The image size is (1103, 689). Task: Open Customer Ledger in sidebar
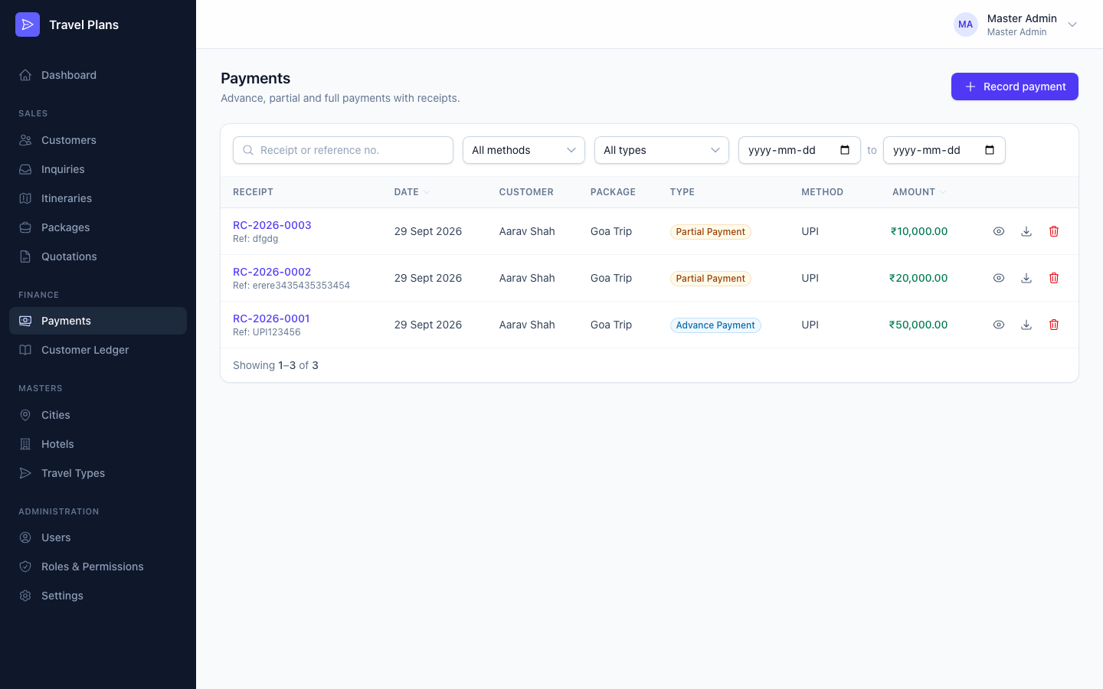(x=98, y=350)
